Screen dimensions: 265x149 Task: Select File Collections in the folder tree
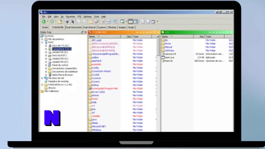tap(51, 91)
